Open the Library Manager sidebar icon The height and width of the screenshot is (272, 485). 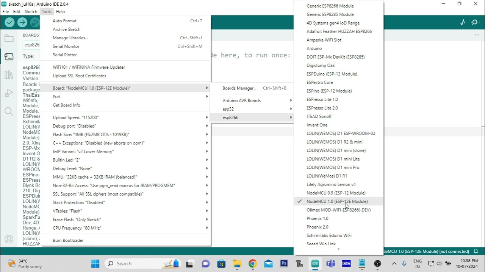tap(9, 74)
